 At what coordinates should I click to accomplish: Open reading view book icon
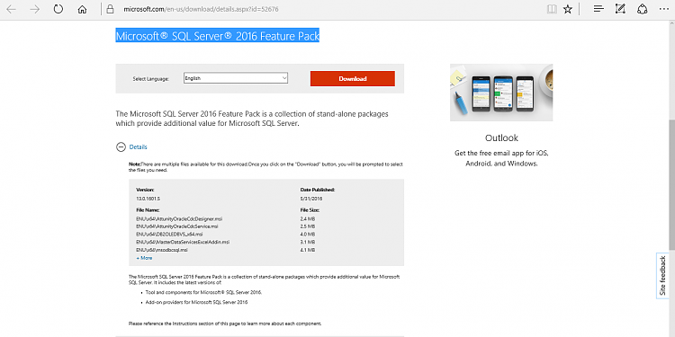click(x=552, y=9)
